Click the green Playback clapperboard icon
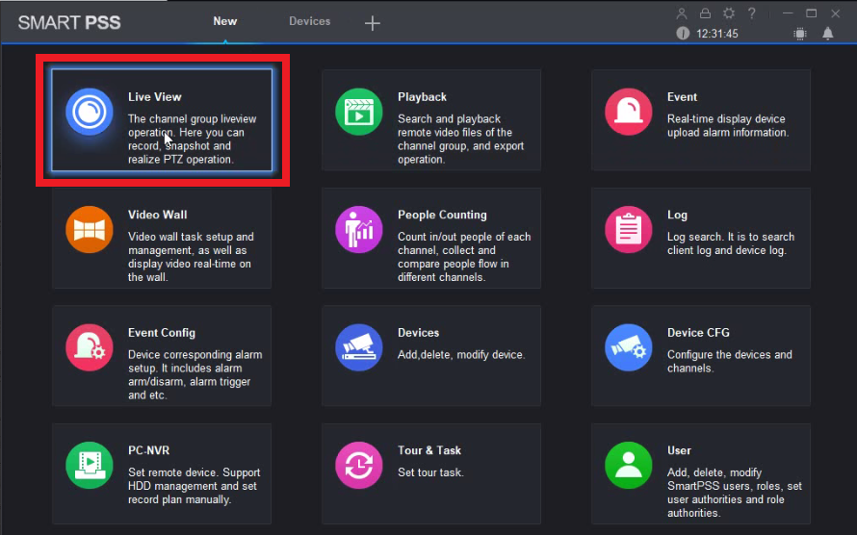The width and height of the screenshot is (857, 535). 358,112
